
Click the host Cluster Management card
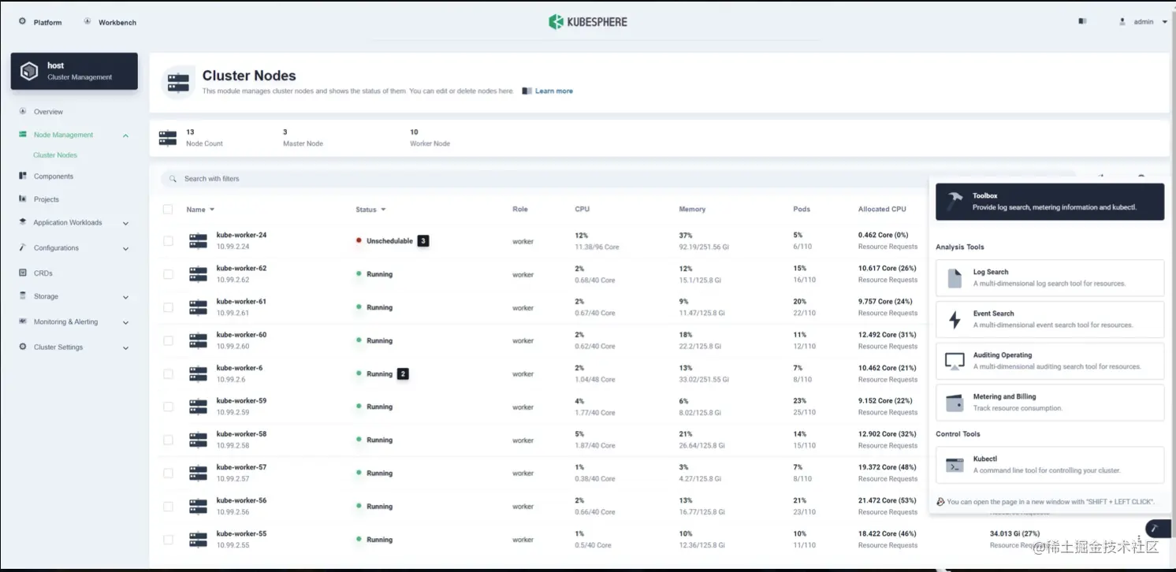pyautogui.click(x=74, y=71)
